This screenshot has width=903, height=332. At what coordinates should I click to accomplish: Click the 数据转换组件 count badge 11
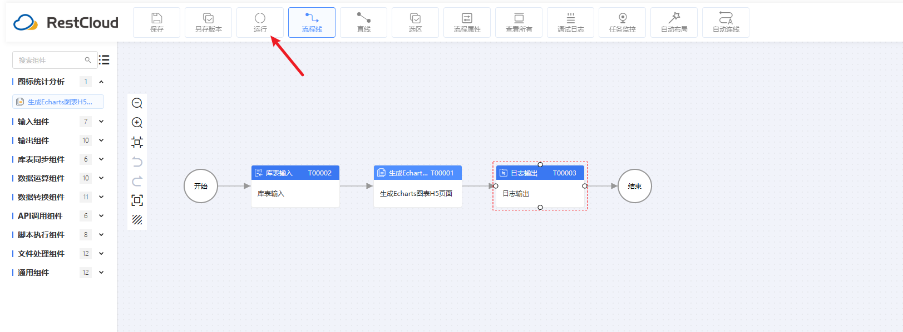coord(86,197)
